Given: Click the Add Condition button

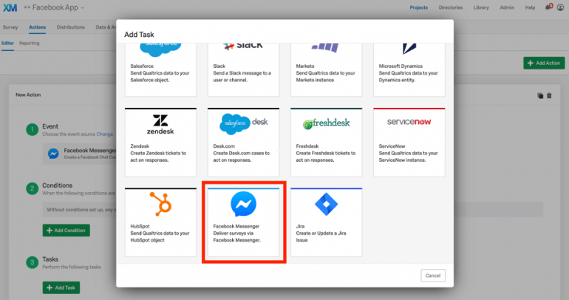Looking at the screenshot, I should 66,231.
